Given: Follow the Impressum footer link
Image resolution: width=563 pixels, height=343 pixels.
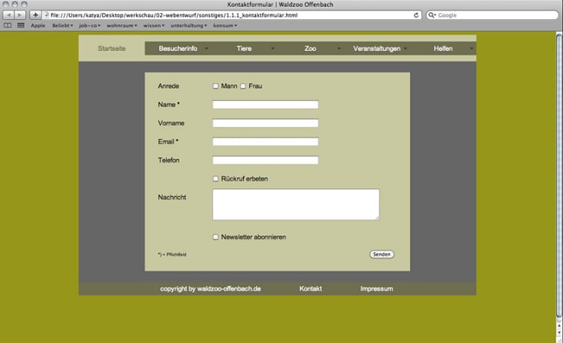Looking at the screenshot, I should 377,288.
